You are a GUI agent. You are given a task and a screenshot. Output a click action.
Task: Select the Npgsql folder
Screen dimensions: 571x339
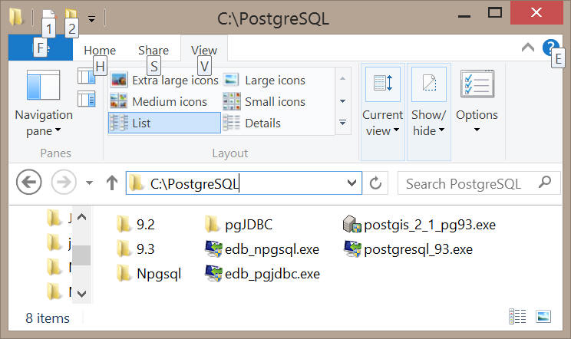(149, 274)
